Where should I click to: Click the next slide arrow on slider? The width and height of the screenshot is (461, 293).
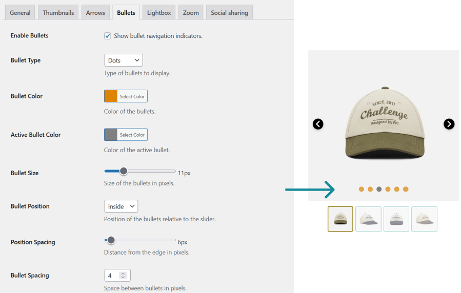click(x=449, y=124)
